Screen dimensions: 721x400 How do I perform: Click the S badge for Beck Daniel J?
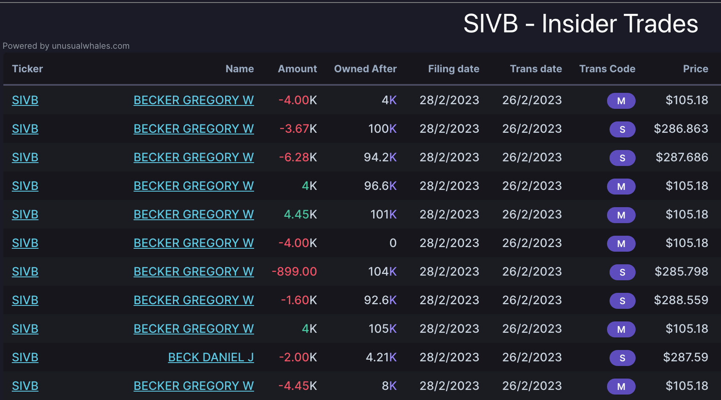pos(622,358)
